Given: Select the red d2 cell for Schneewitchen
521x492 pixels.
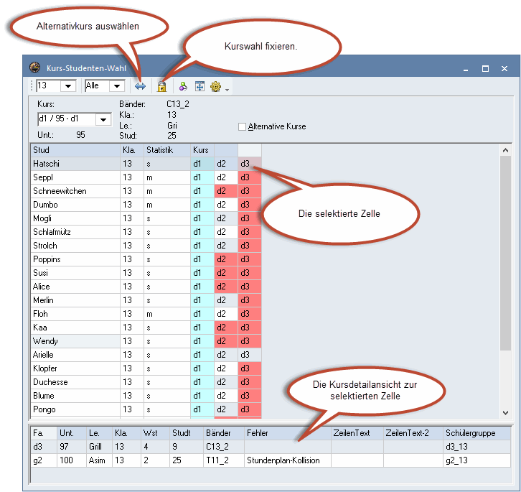Looking at the screenshot, I should click(226, 191).
